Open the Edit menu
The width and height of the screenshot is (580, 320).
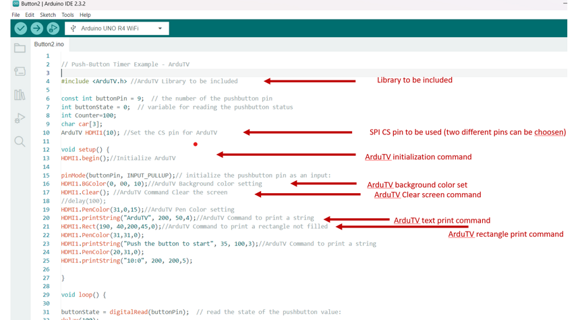click(x=30, y=15)
